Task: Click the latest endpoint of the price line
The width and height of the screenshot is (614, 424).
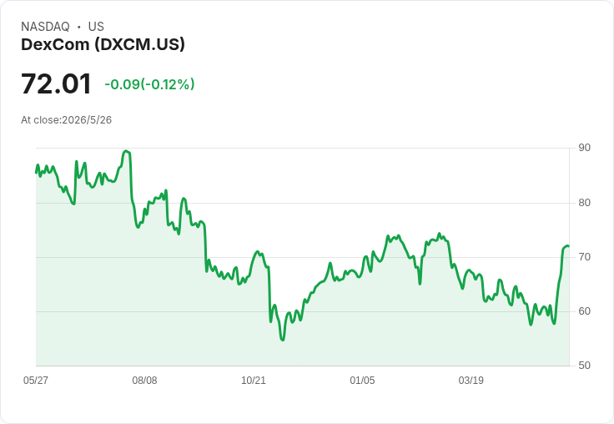Action: (568, 246)
